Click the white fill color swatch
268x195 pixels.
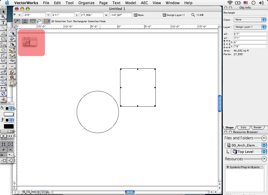(9, 114)
